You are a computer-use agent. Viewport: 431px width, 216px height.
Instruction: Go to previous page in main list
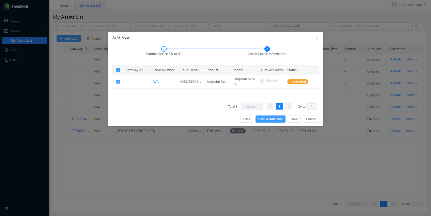(x=374, y=204)
